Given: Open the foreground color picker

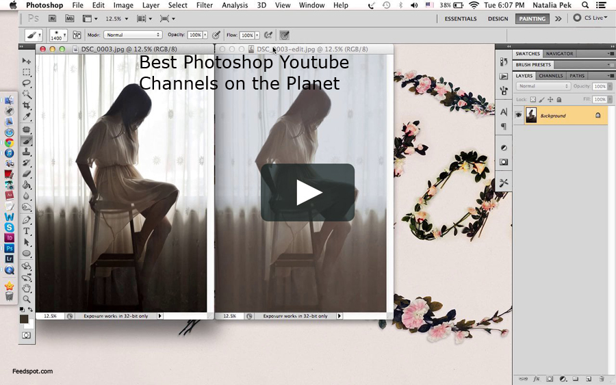Looking at the screenshot, I should [x=24, y=319].
